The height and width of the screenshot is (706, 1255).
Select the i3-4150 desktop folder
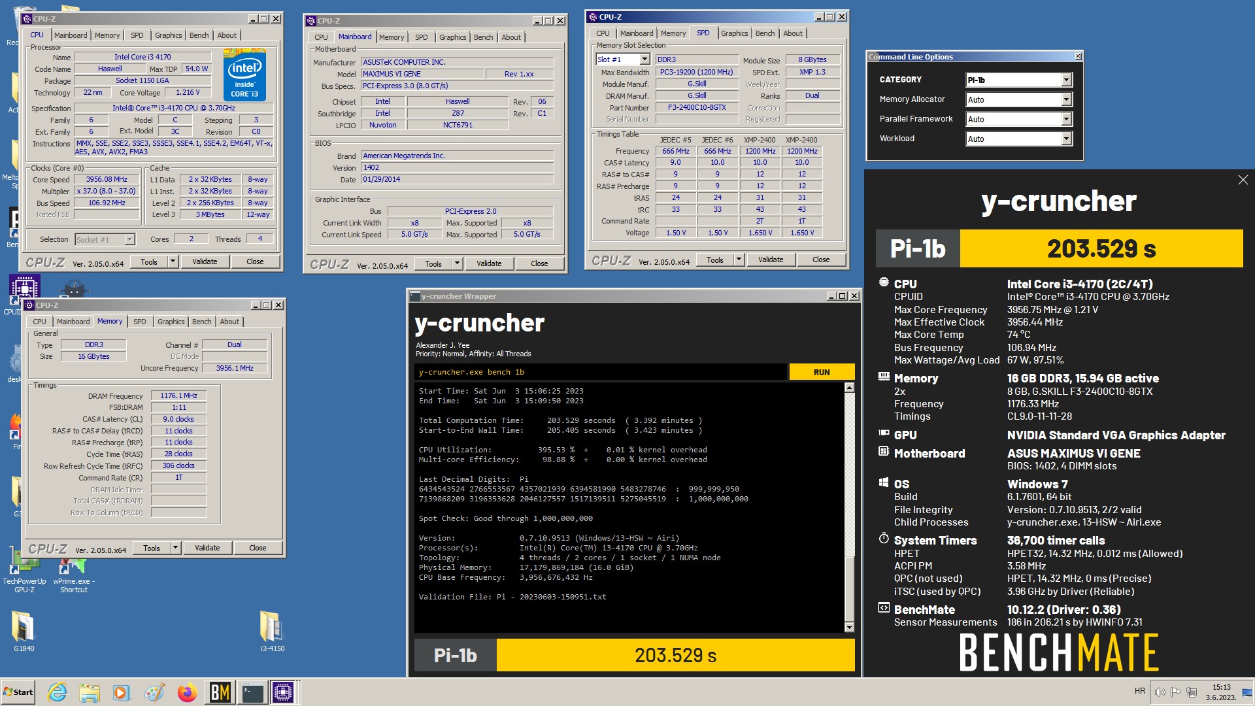pyautogui.click(x=273, y=631)
